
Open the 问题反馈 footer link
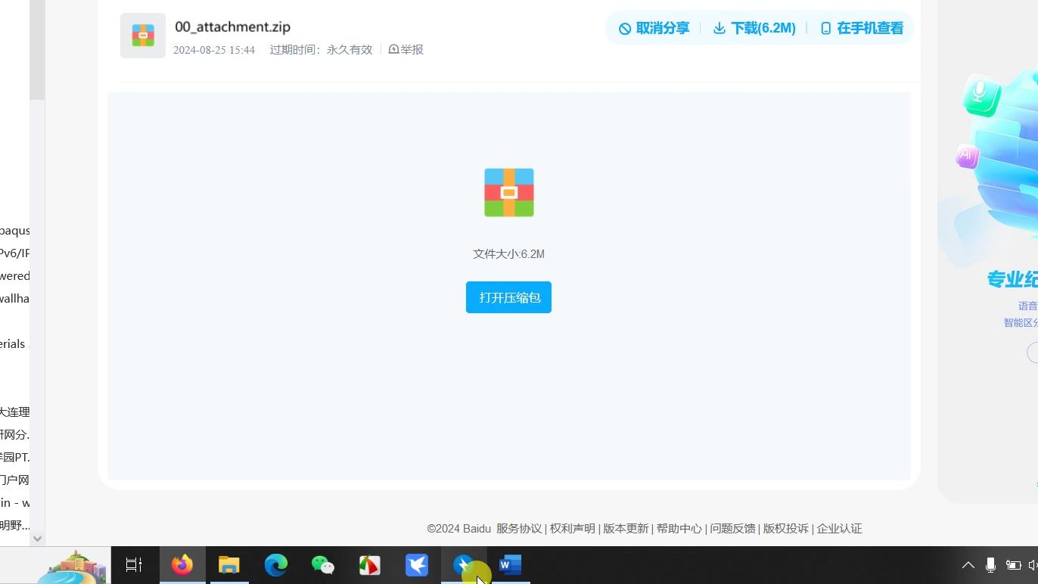point(732,529)
